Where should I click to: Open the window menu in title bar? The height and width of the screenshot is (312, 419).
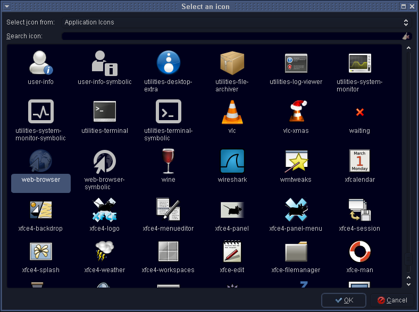pos(6,6)
